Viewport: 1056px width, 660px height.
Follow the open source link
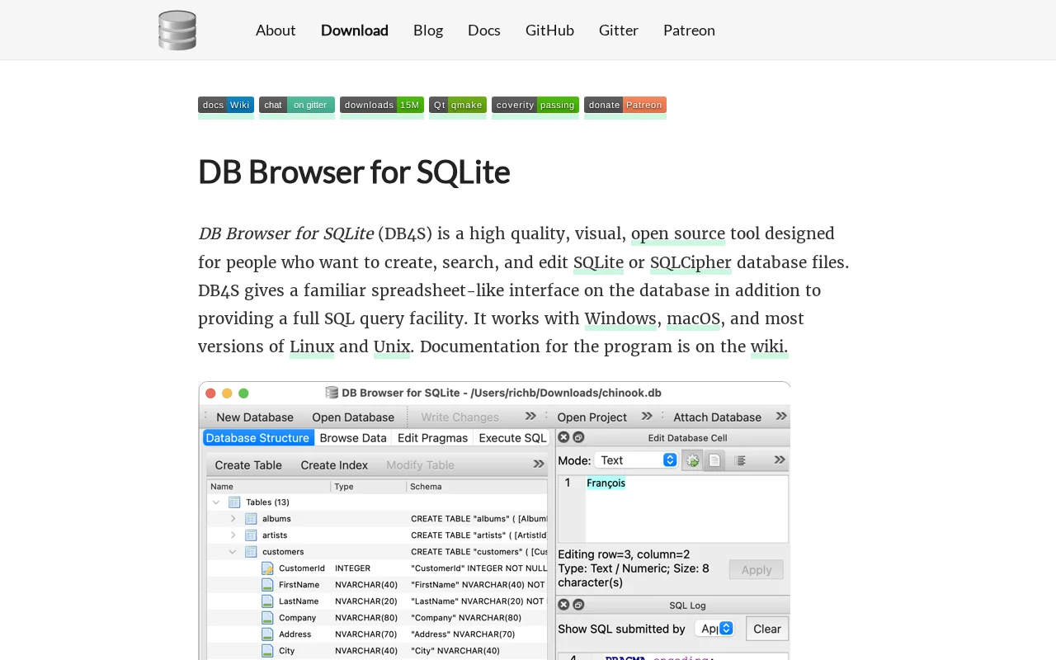point(678,234)
